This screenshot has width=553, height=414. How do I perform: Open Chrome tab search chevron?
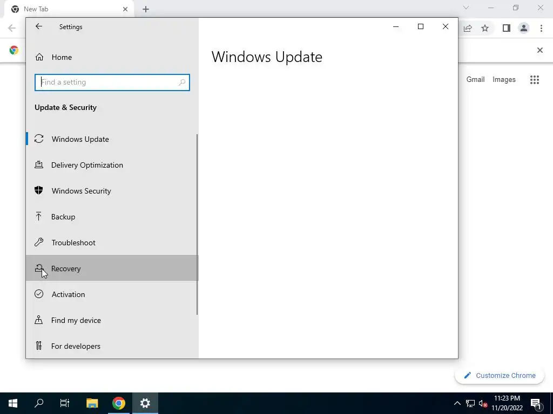pos(466,8)
